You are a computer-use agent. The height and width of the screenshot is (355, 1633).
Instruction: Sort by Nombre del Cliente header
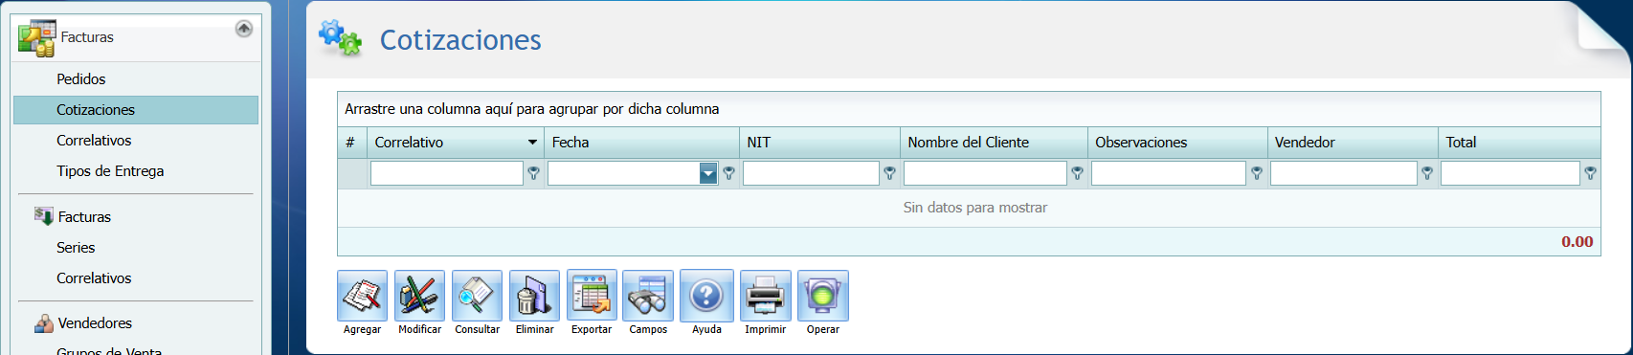pyautogui.click(x=994, y=143)
